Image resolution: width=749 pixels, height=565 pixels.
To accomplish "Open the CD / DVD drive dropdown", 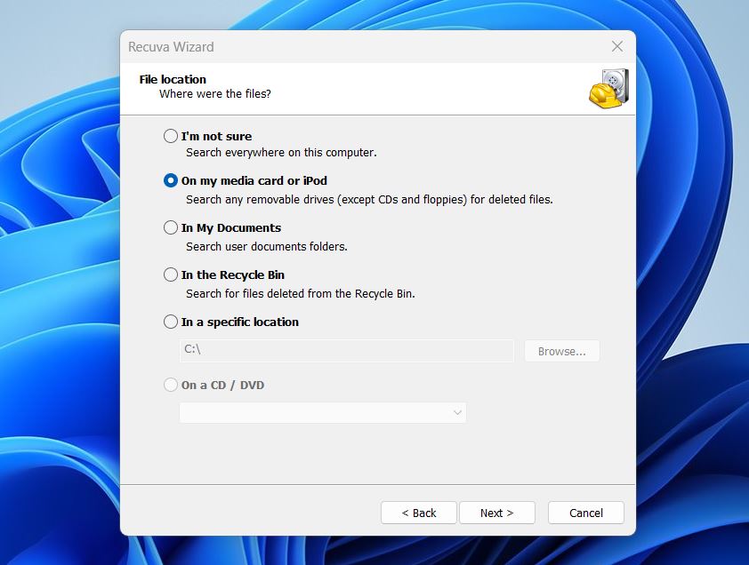I will click(323, 412).
